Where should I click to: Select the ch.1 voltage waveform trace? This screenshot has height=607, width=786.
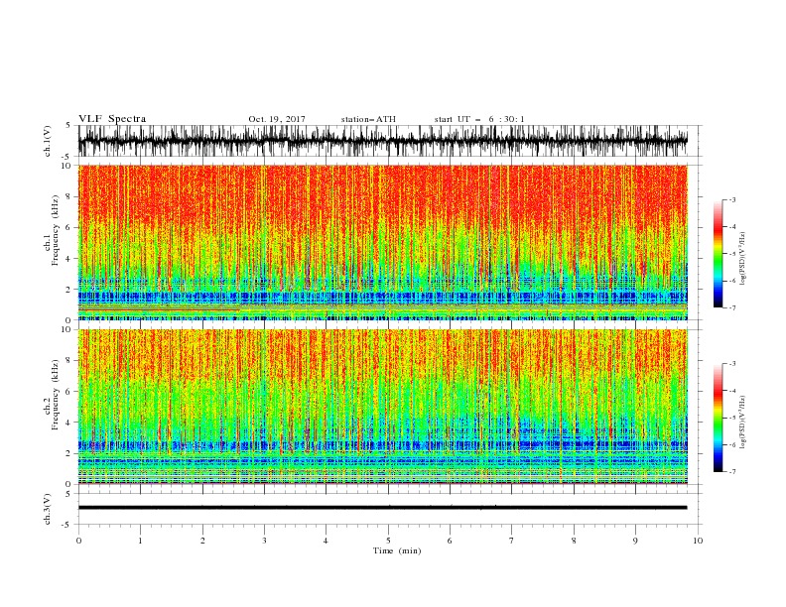[x=382, y=141]
